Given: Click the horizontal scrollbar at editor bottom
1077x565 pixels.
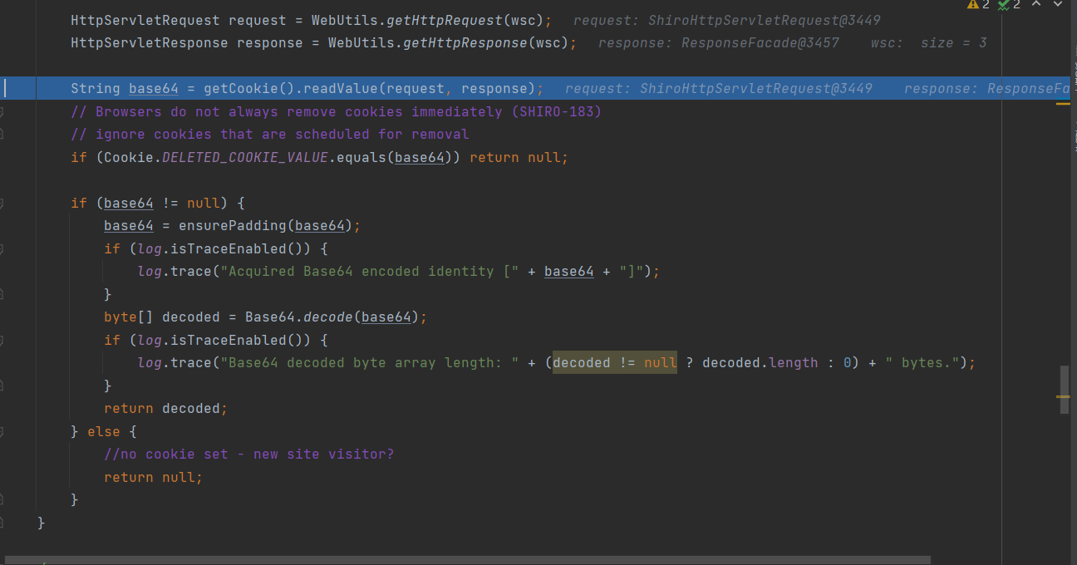Looking at the screenshot, I should 465,560.
